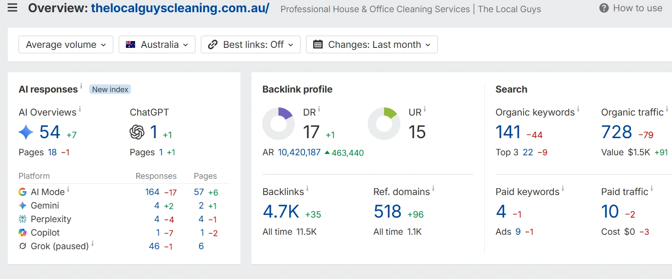672x279 pixels.
Task: Click the New index badge
Action: [110, 89]
